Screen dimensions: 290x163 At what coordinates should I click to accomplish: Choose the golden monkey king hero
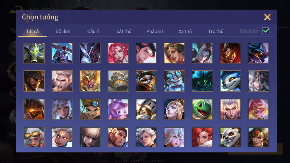coord(90,81)
